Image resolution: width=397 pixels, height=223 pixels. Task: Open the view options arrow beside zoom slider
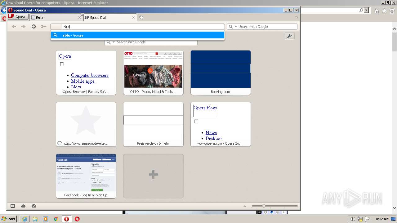tap(244, 206)
